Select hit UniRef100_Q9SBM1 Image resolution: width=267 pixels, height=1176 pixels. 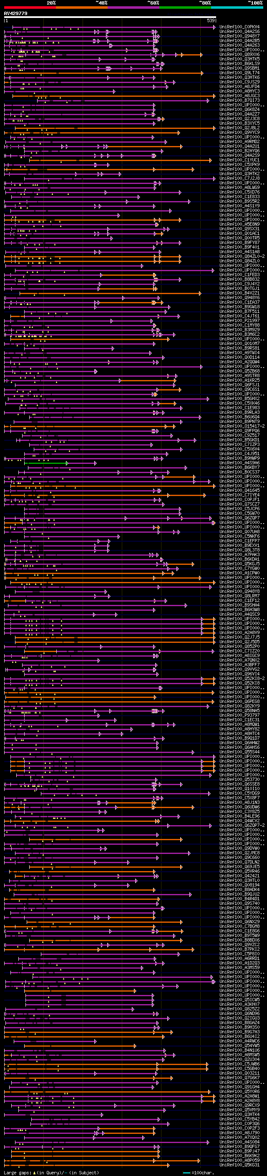[x=239, y=68]
